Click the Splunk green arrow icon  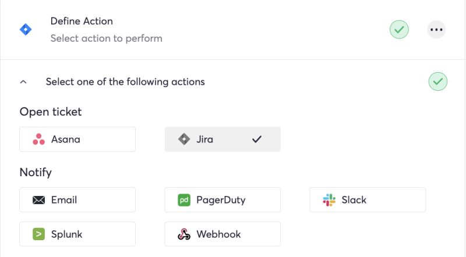pos(39,234)
